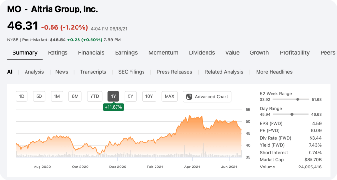Go to the Financials tab
The width and height of the screenshot is (337, 180).
[91, 52]
